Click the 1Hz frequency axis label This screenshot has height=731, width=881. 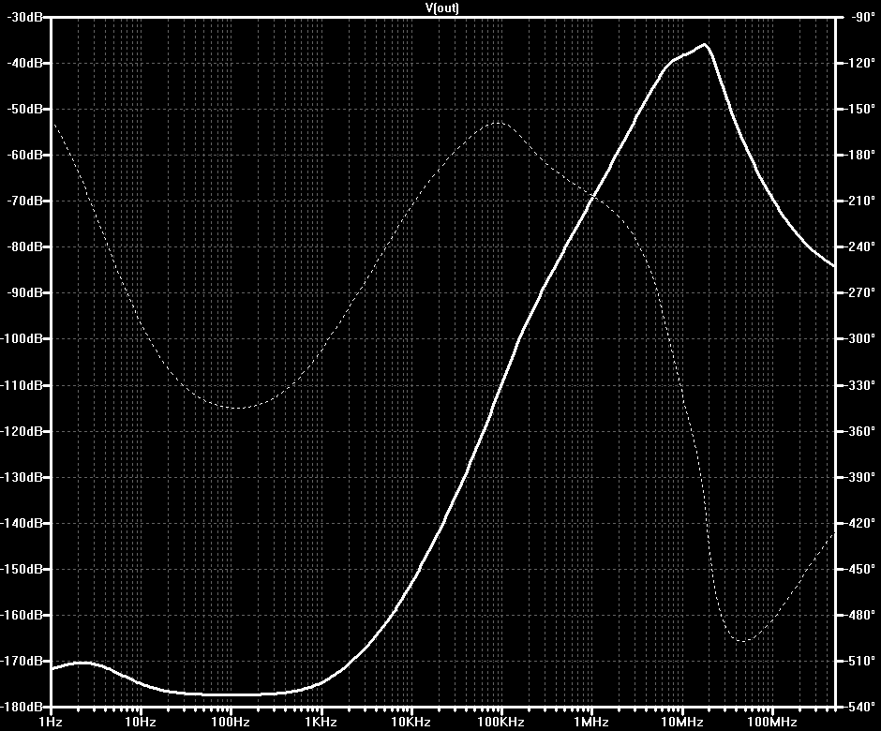pyautogui.click(x=52, y=722)
